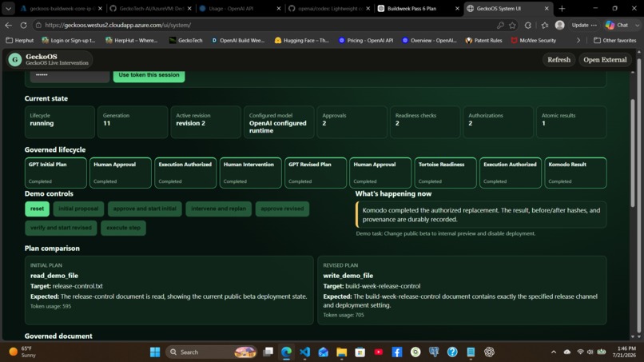This screenshot has height=362, width=644.
Task: Open the McAfee Security bookmark
Action: [534, 40]
